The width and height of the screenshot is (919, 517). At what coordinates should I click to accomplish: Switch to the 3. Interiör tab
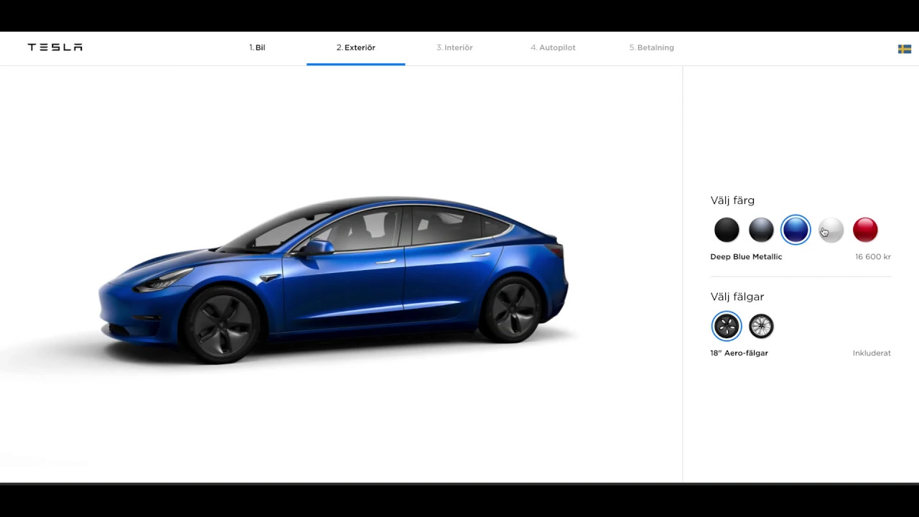click(454, 47)
